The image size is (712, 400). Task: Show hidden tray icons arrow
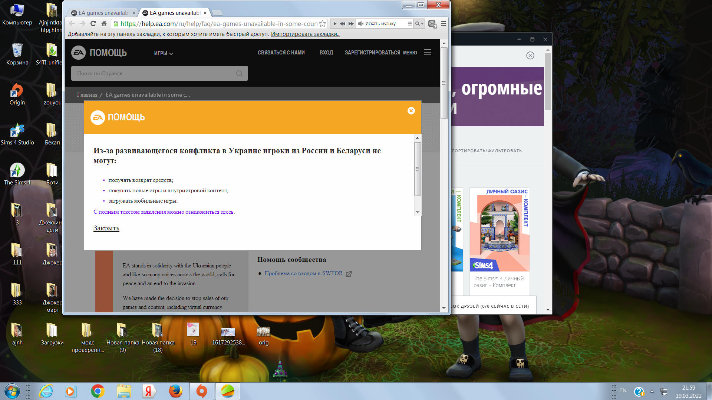(x=652, y=391)
